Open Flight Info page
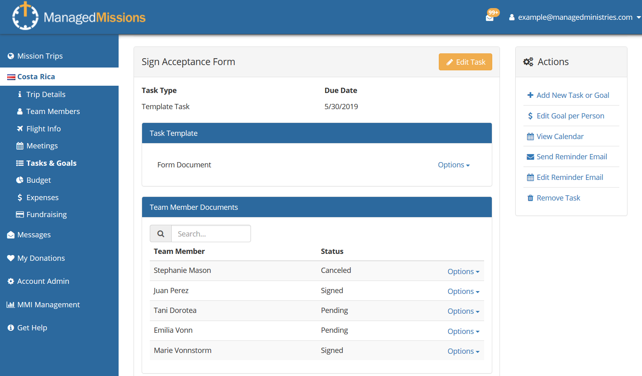The height and width of the screenshot is (376, 642). (x=43, y=129)
